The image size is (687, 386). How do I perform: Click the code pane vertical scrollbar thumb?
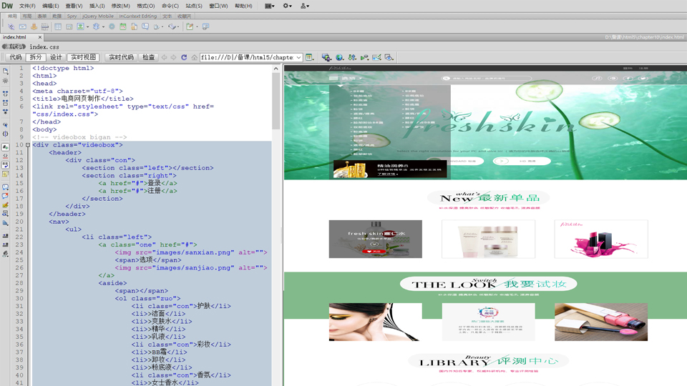point(276,101)
